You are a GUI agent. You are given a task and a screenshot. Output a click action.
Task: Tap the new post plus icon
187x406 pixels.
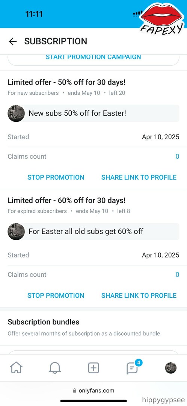93,368
